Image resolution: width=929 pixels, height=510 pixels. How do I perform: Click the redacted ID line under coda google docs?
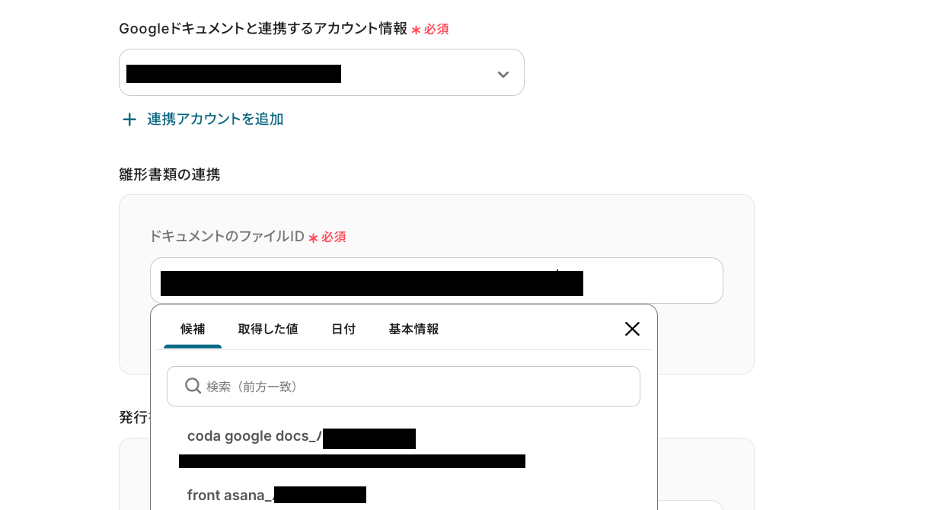point(352,461)
